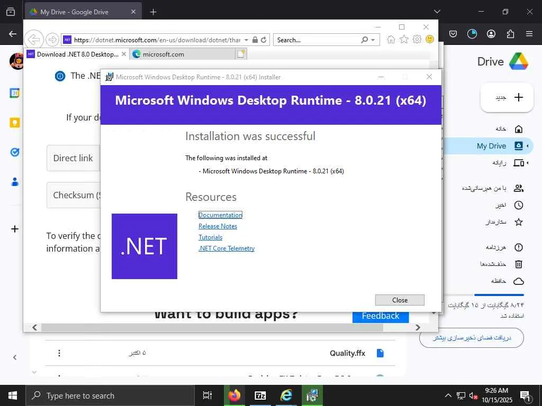Screen dimensions: 542x406
Task: Open Contacts in Drive side panel
Action: pyautogui.click(x=14, y=182)
